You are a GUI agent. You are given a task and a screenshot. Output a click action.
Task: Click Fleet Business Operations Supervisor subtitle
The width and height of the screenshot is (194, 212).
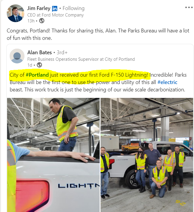81,59
